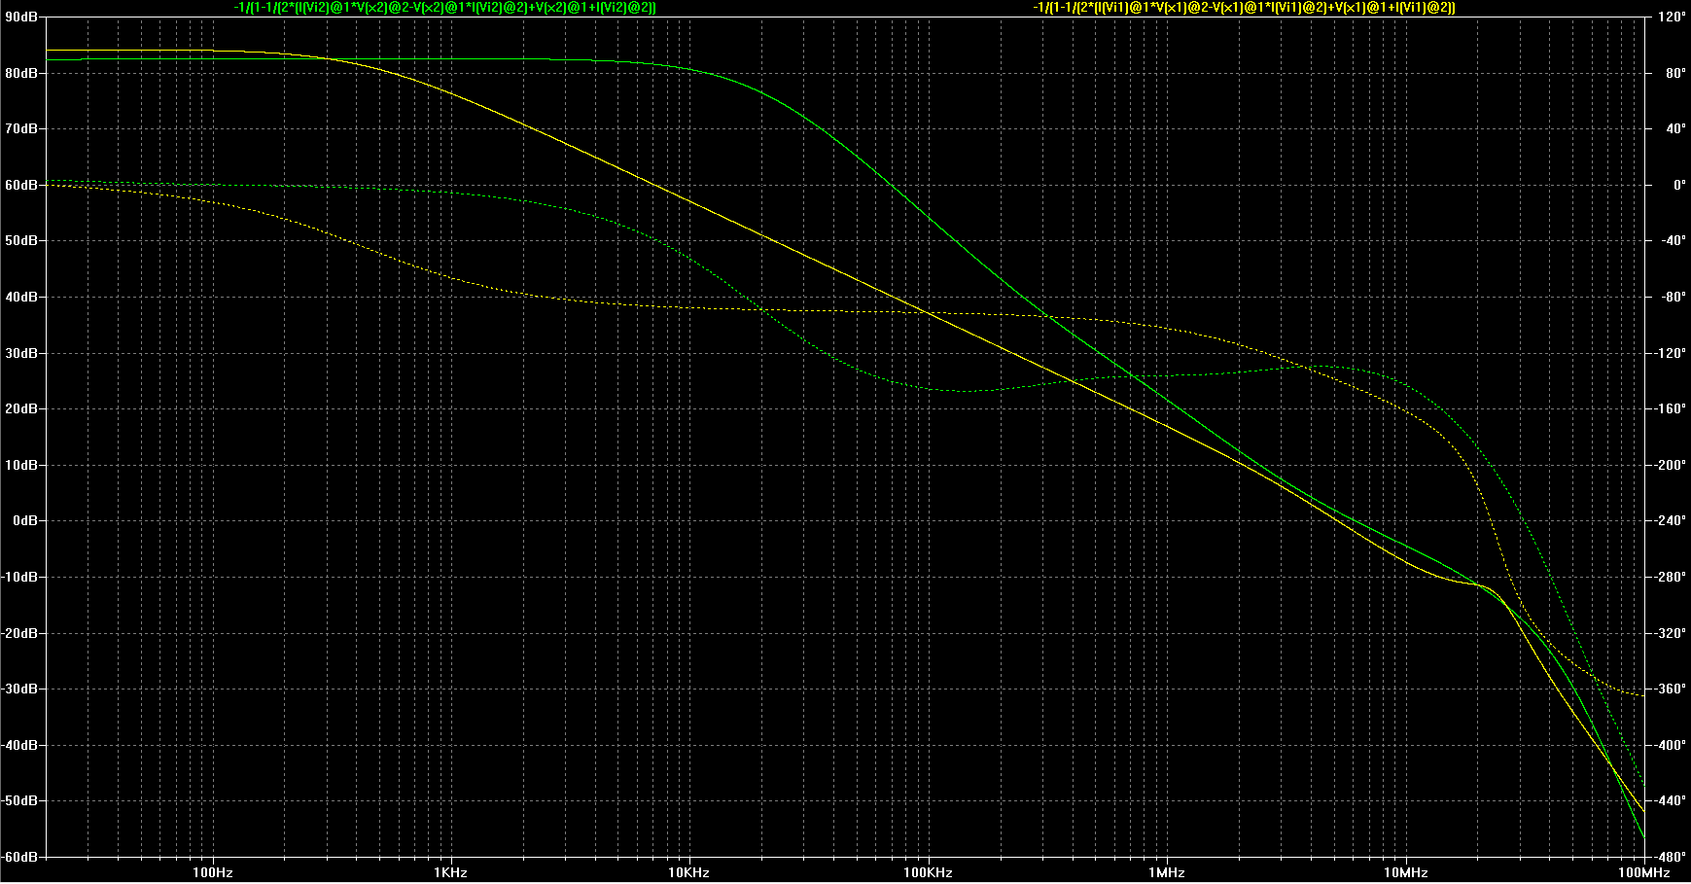
Task: Select the "1KHz" frequency axis label
Action: pyautogui.click(x=451, y=872)
